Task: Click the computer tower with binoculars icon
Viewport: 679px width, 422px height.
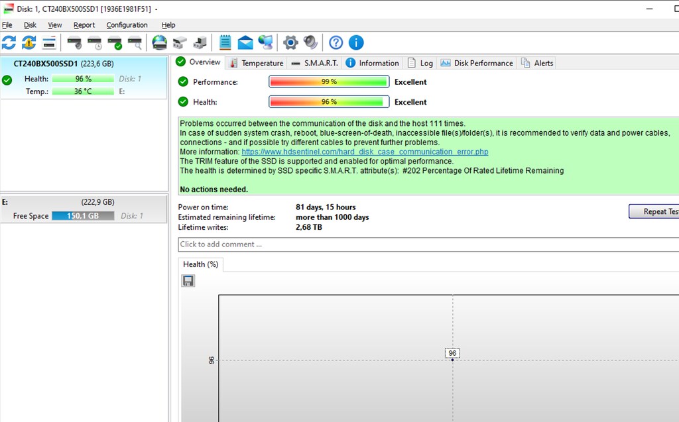Action: tap(200, 42)
